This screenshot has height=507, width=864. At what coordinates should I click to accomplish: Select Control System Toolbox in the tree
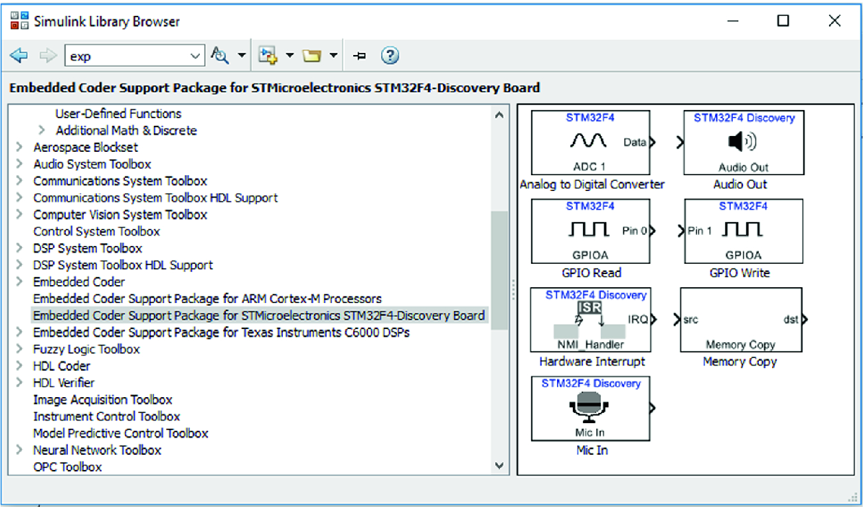pyautogui.click(x=97, y=232)
